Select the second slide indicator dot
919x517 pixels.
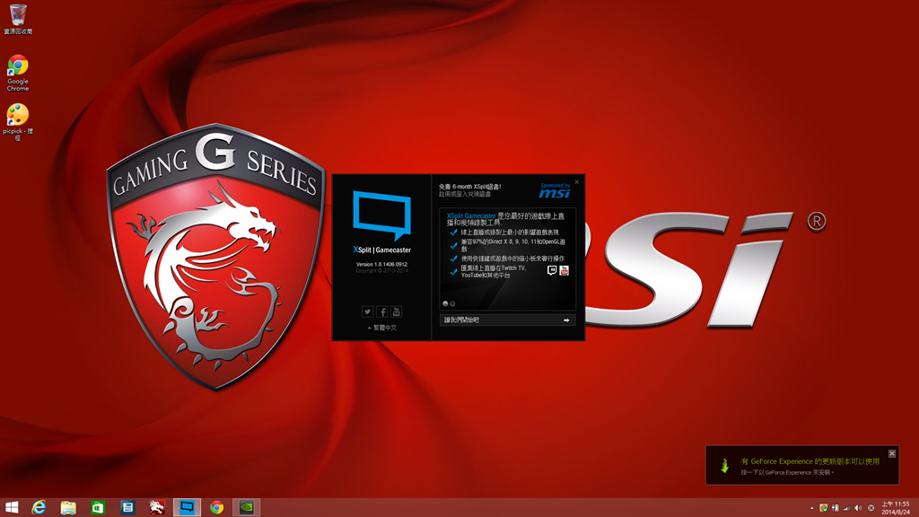452,303
